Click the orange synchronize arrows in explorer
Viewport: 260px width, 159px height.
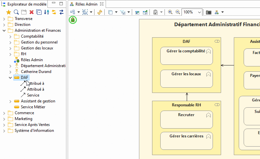click(x=54, y=12)
